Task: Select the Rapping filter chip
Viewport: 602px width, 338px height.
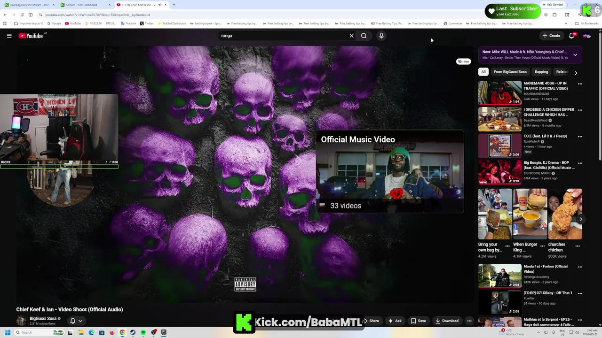Action: [x=541, y=72]
